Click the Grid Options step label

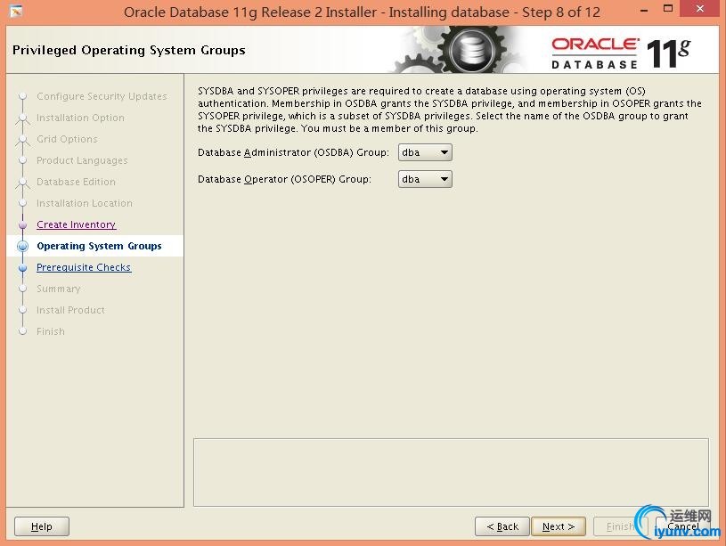point(67,139)
